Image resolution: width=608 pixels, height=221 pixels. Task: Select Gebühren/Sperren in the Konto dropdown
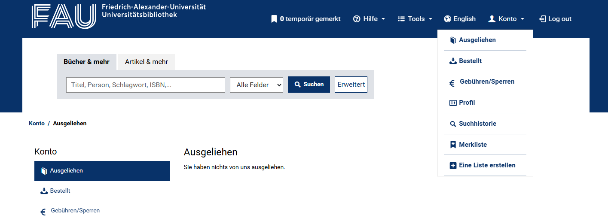485,82
